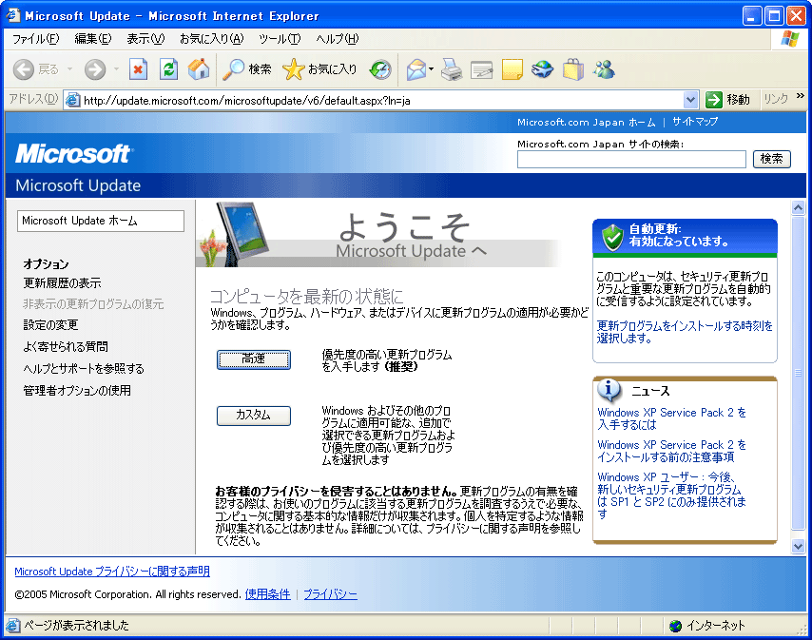Image resolution: width=812 pixels, height=640 pixels.
Task: Print the page with the printer icon
Action: [451, 69]
